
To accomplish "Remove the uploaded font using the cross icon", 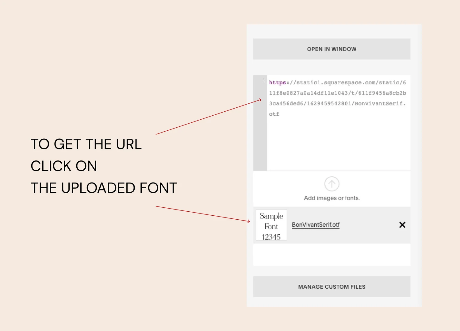I will [402, 225].
